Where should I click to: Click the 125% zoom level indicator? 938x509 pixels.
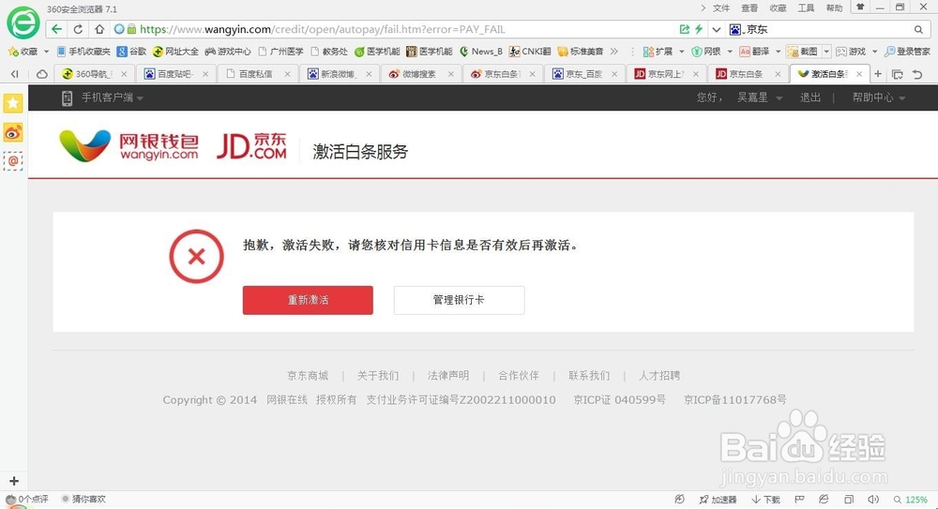click(911, 500)
